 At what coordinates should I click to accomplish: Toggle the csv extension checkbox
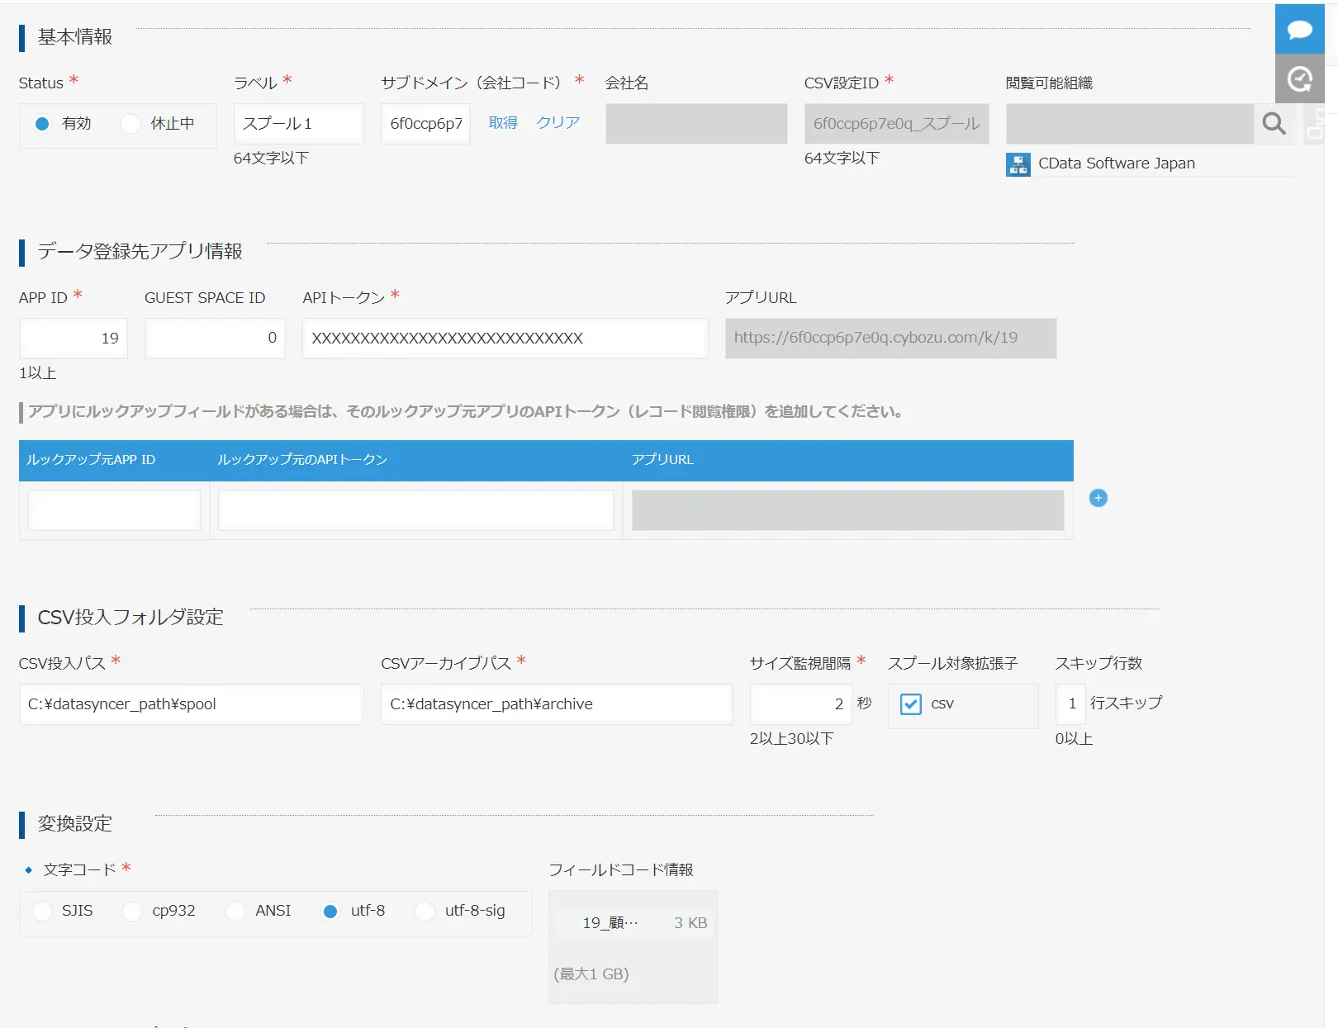tap(910, 704)
